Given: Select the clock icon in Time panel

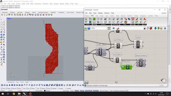Looking at the screenshot, I should [x=133, y=22].
